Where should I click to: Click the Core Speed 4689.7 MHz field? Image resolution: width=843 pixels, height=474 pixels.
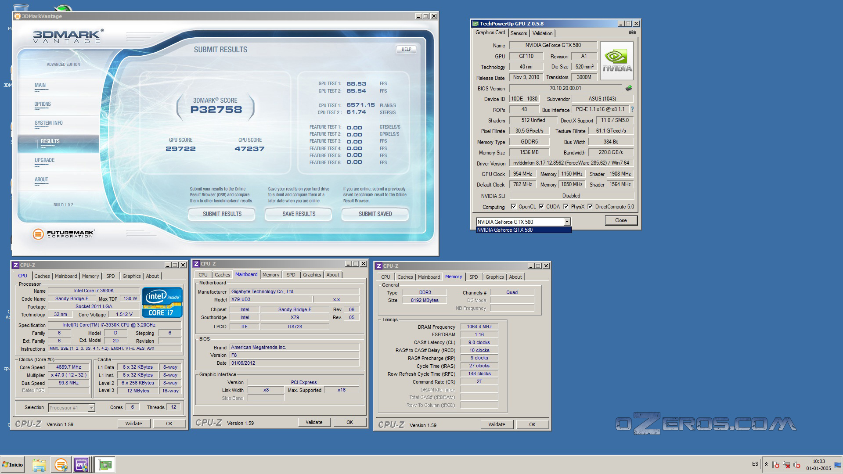pos(68,367)
